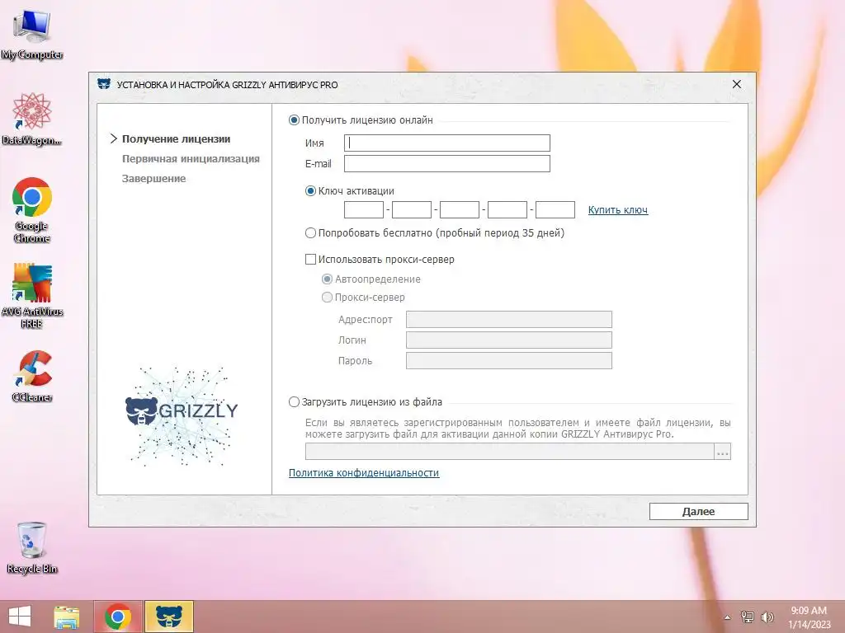The width and height of the screenshot is (845, 633).
Task: Enable 'Использовать прокси-сервер' checkbox
Action: point(310,260)
